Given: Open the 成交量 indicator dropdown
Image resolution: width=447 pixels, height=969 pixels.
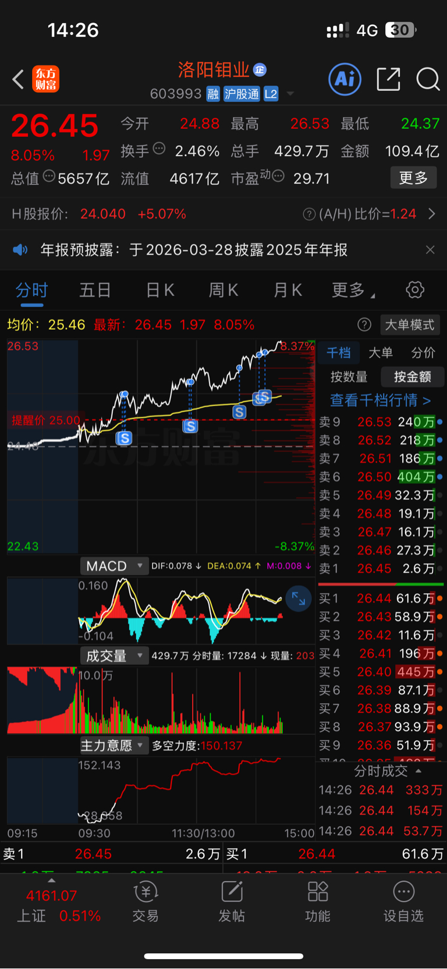Looking at the screenshot, I should click(114, 656).
